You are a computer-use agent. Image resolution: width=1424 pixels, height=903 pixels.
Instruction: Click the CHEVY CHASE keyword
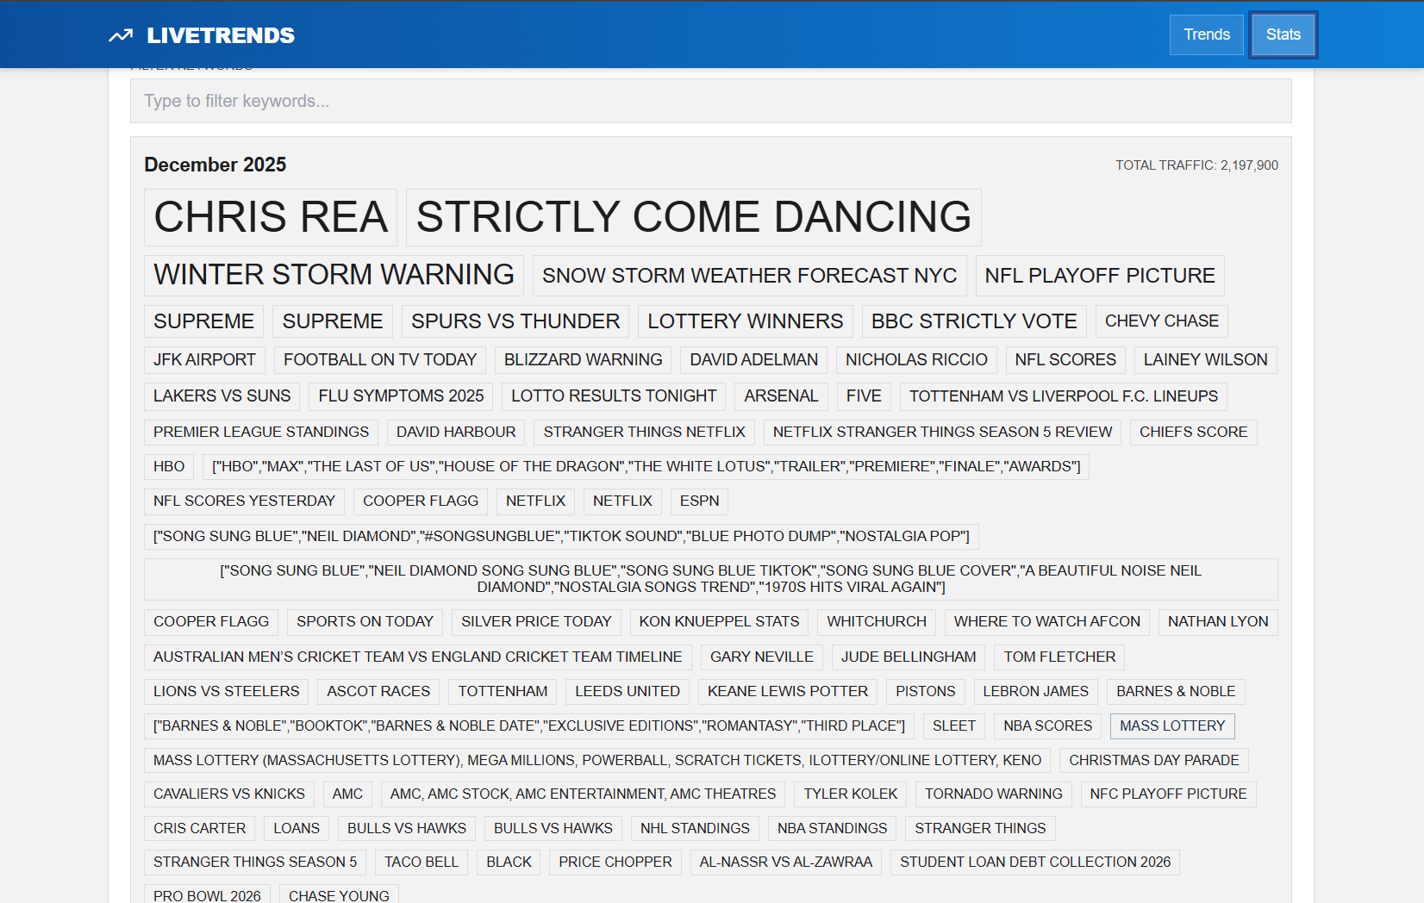coord(1162,321)
